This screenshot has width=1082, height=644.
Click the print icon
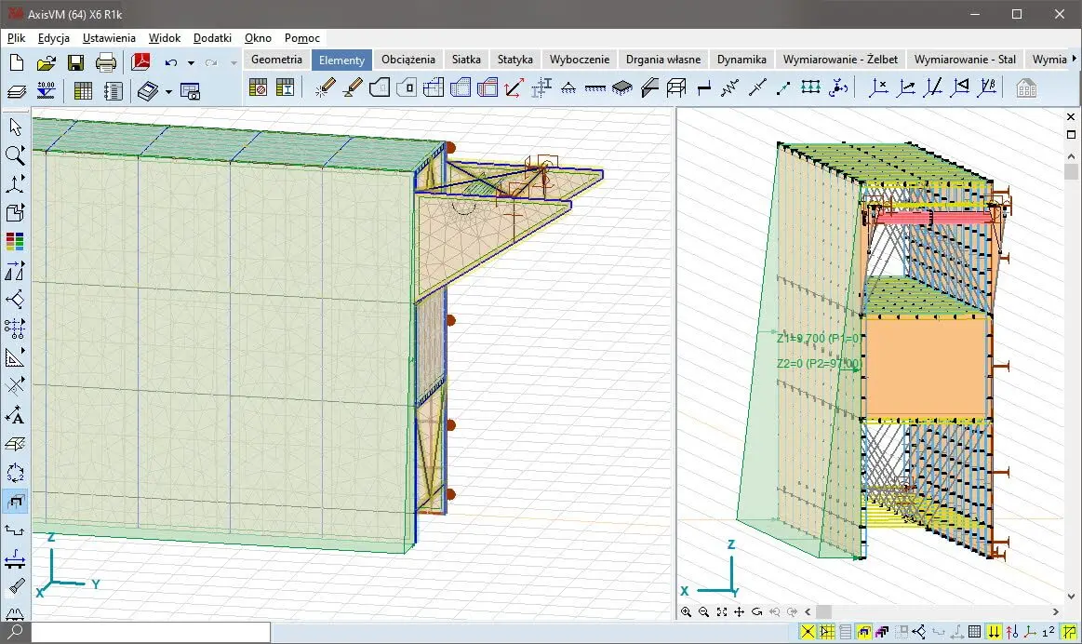(x=106, y=63)
